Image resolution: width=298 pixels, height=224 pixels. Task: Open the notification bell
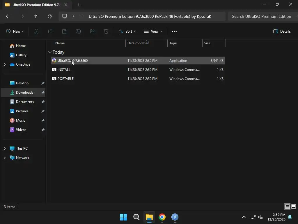click(290, 217)
